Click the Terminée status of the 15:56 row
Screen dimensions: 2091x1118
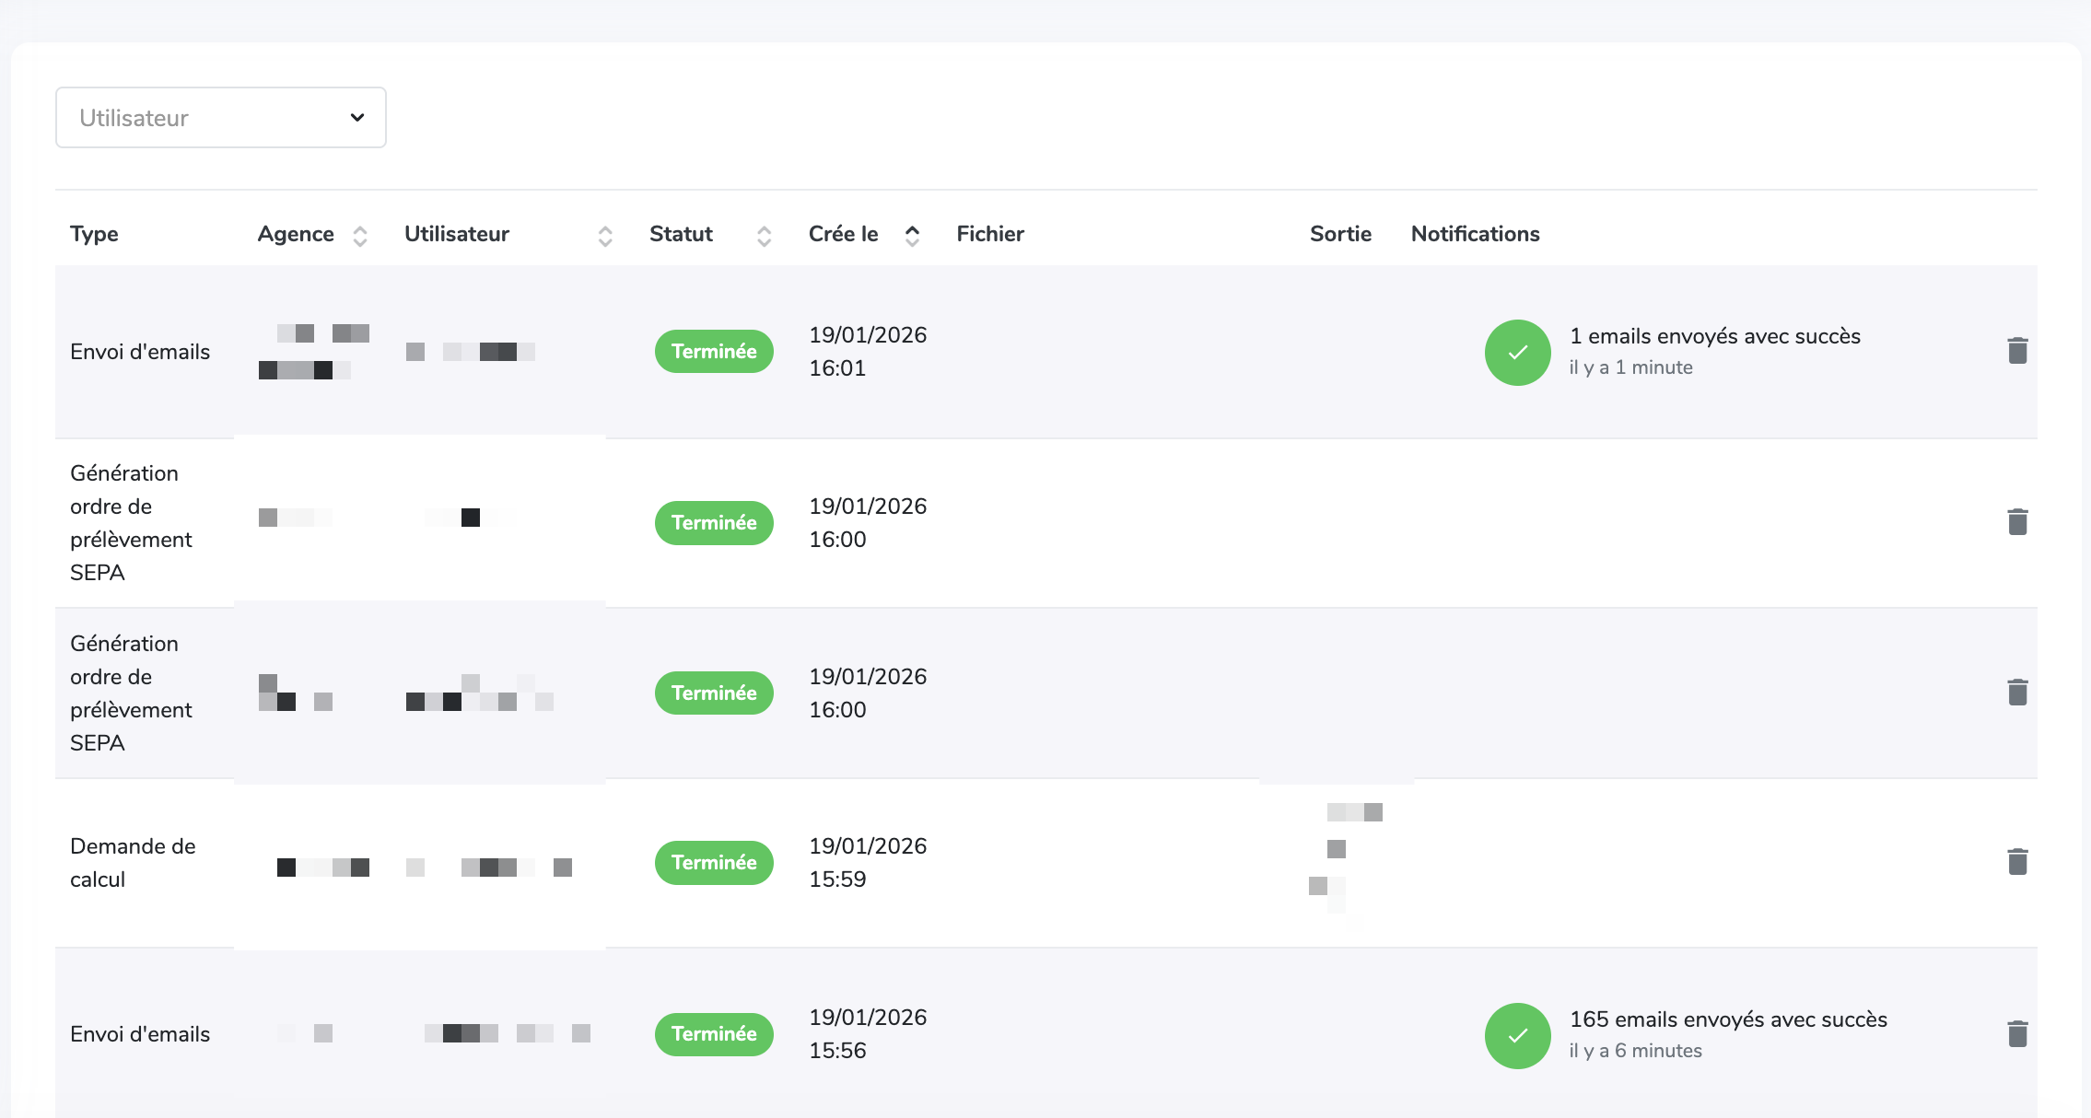pos(714,1033)
